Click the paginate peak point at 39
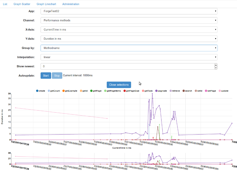This screenshot has width=237, height=173. (152, 94)
